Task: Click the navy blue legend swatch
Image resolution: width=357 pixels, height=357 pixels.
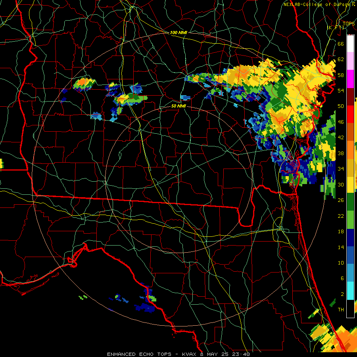Action: tap(350, 238)
